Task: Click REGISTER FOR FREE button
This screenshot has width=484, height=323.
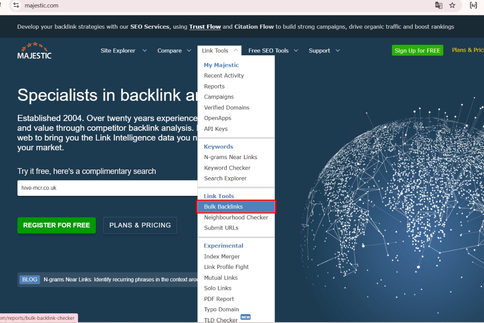Action: pyautogui.click(x=57, y=225)
